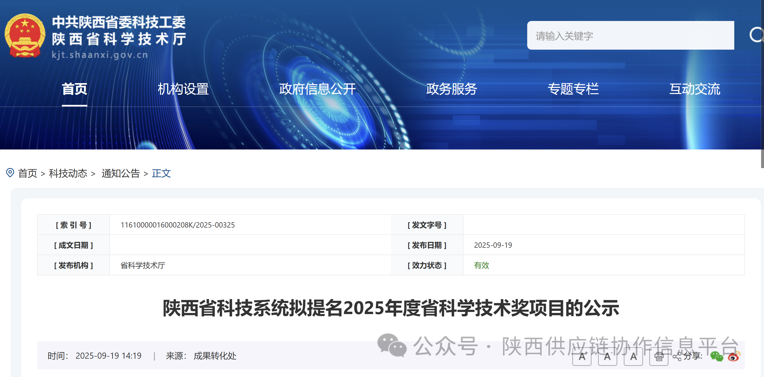The height and width of the screenshot is (377, 764).
Task: Click the keyword search input field
Action: [x=630, y=36]
